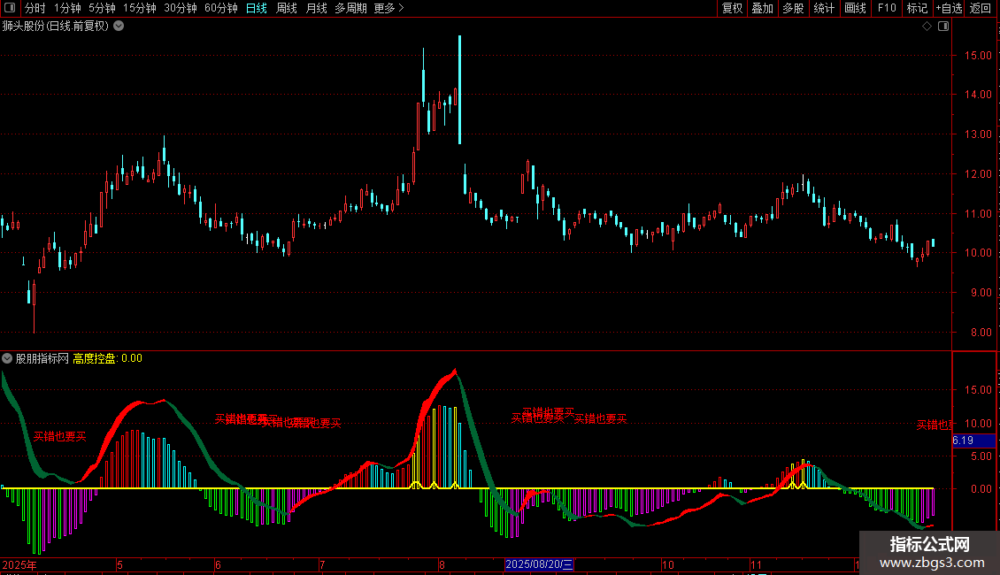Click the 股朋指标网 indicator name

[42, 358]
